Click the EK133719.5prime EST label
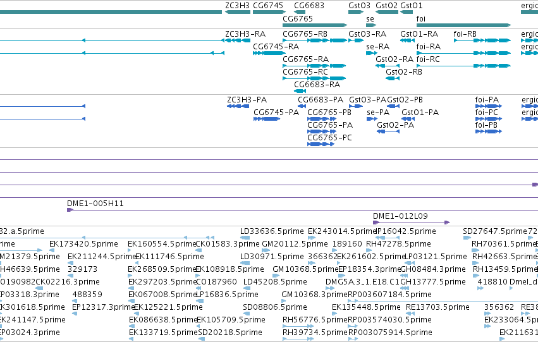Screen dimensions: 538x342 pos(163,333)
